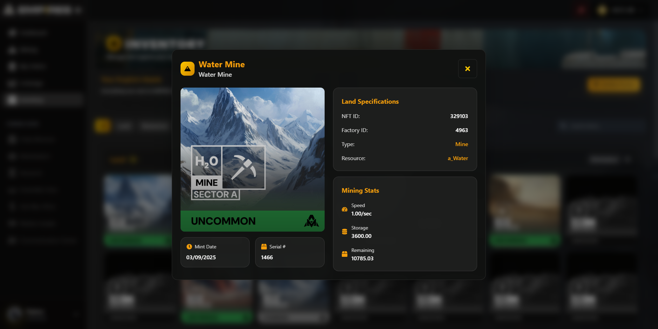This screenshot has height=329, width=658.
Task: Click the mint date 03/09/2025
Action: [x=201, y=258]
